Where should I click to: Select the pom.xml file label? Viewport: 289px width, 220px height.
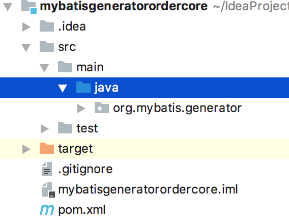pyautogui.click(x=82, y=210)
